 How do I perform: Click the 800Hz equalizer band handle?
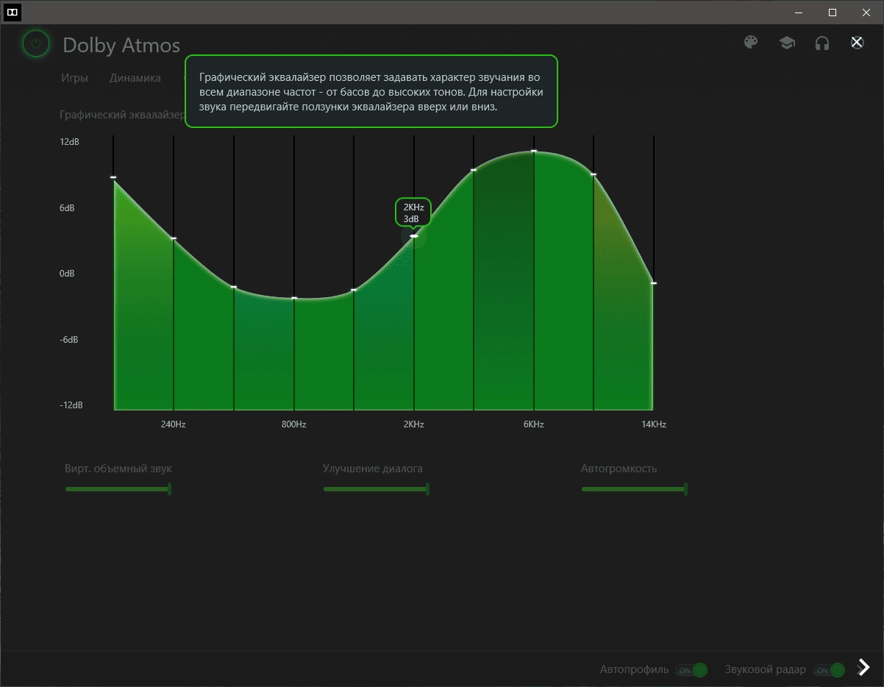click(x=294, y=298)
